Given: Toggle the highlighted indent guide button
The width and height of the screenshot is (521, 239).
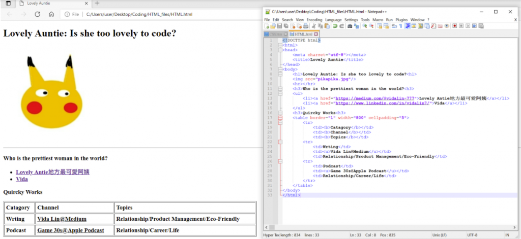Looking at the screenshot, I should tap(408, 26).
